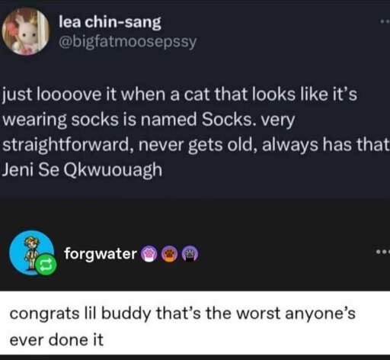
Task: Click the tweet line starting "just loooove it"
Action: [x=180, y=95]
